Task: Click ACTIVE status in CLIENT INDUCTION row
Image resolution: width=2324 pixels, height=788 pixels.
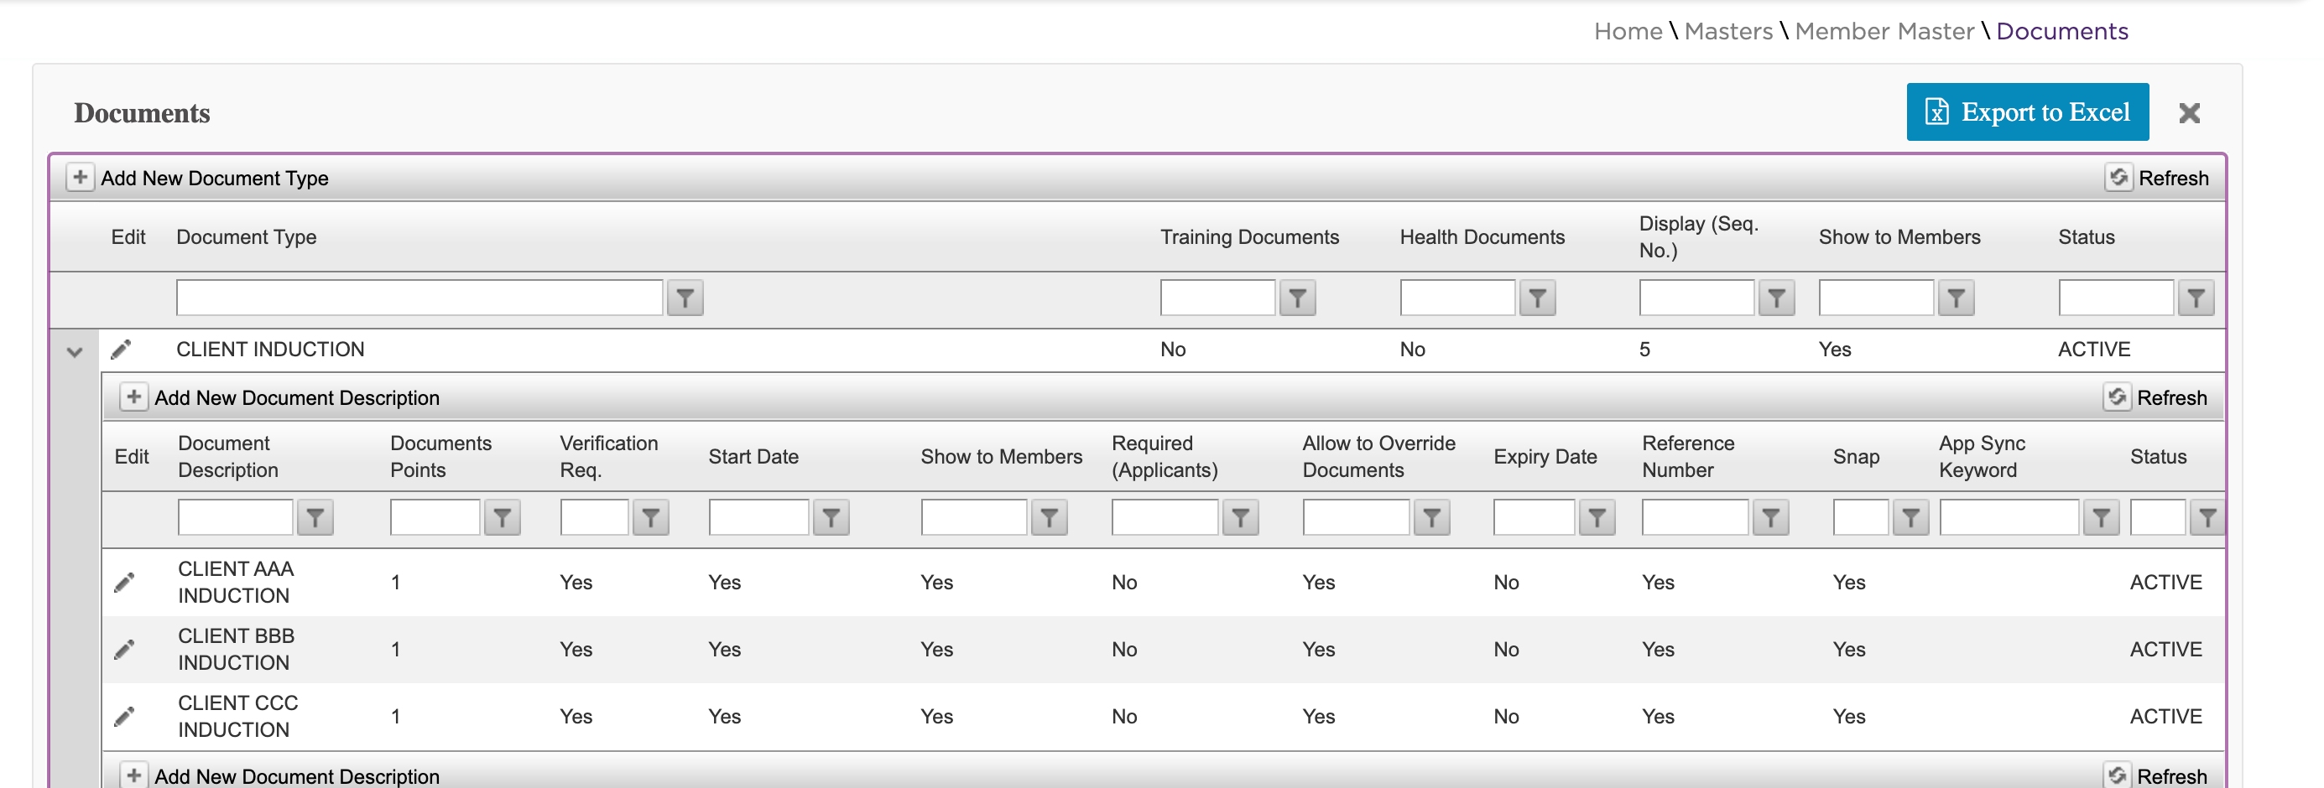Action: point(2094,350)
